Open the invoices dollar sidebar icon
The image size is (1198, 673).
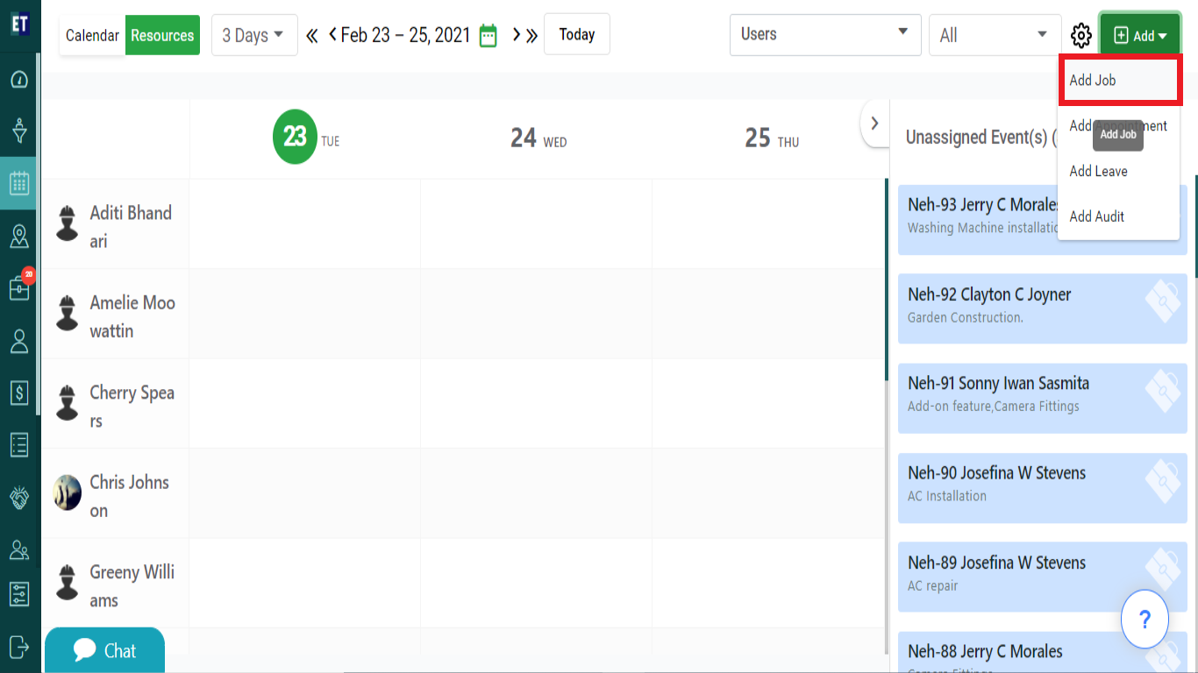pyautogui.click(x=19, y=393)
